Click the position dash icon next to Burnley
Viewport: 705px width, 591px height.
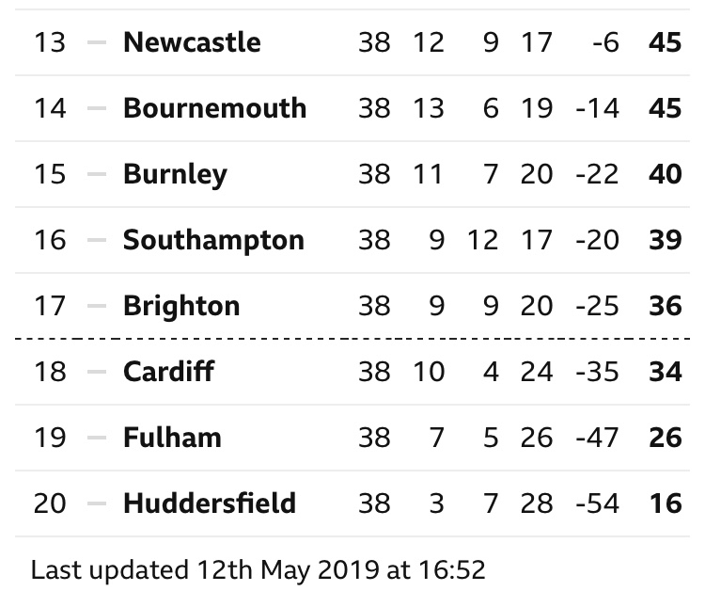97,174
